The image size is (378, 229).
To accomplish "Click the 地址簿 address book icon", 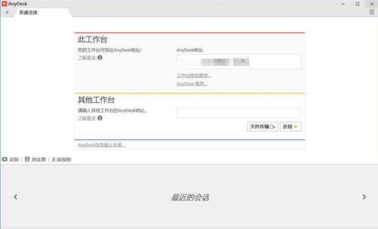I will [27, 159].
